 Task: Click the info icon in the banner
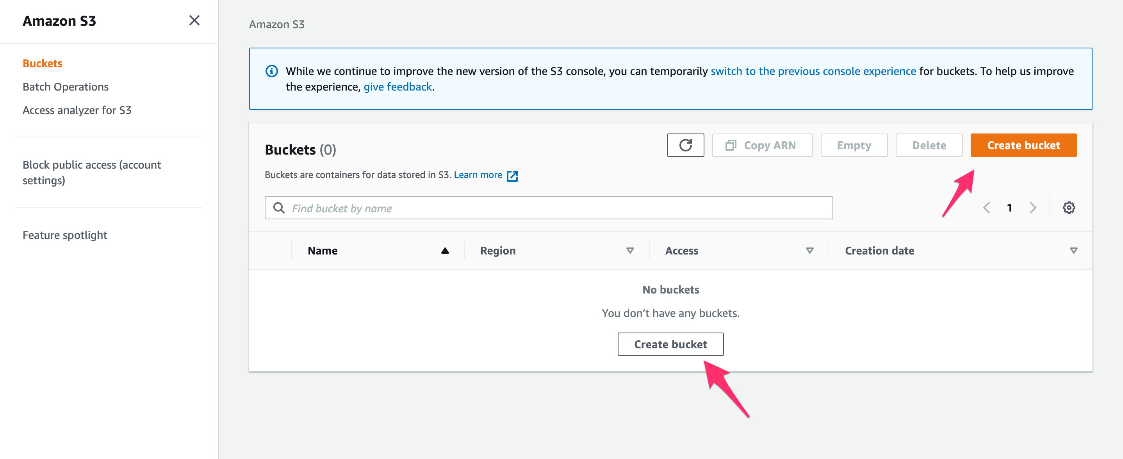coord(271,71)
